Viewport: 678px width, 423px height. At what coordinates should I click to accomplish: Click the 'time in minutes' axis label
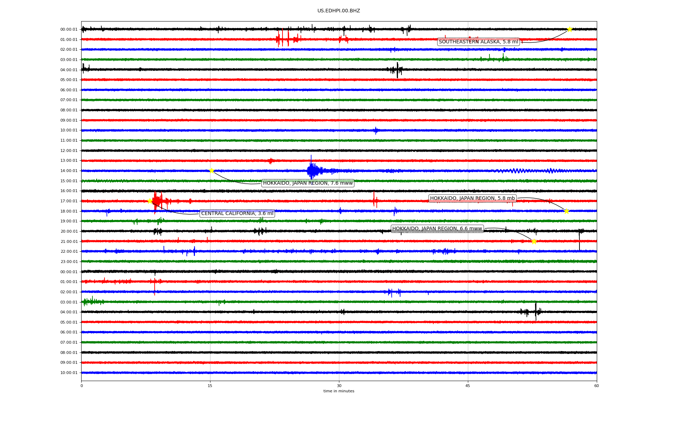[x=339, y=391]
